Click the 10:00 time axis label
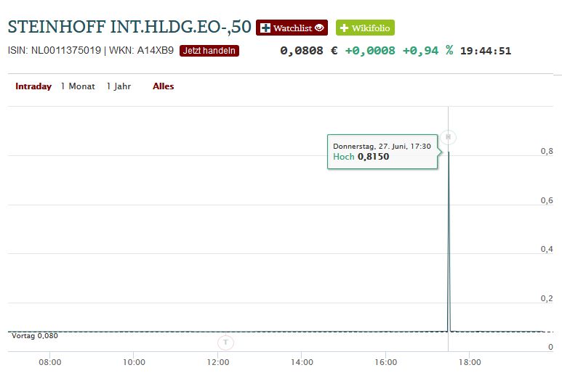The image size is (562, 373). coord(134,362)
